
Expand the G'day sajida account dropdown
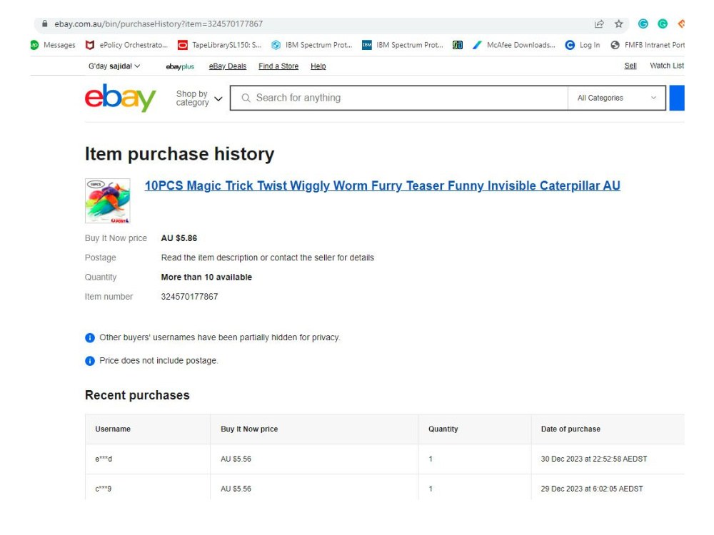114,66
